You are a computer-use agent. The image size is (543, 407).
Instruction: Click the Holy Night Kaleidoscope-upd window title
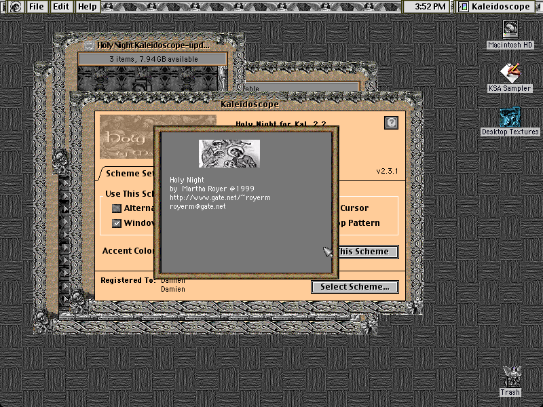[x=153, y=45]
